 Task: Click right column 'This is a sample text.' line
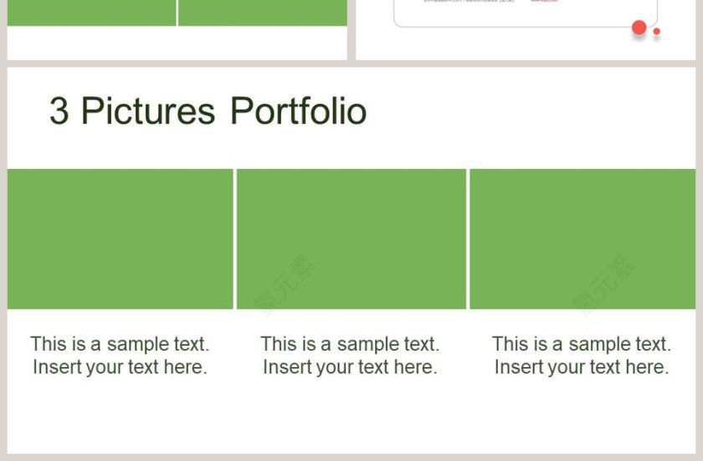(x=582, y=344)
